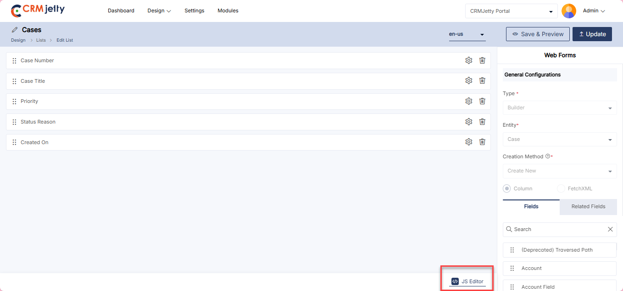623x291 pixels.
Task: Expand the Design menu
Action: (159, 11)
